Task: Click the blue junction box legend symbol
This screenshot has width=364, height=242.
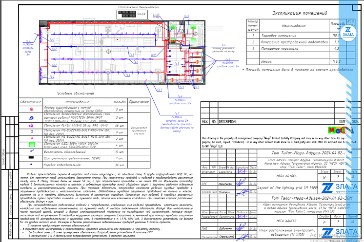Action: [32, 165]
